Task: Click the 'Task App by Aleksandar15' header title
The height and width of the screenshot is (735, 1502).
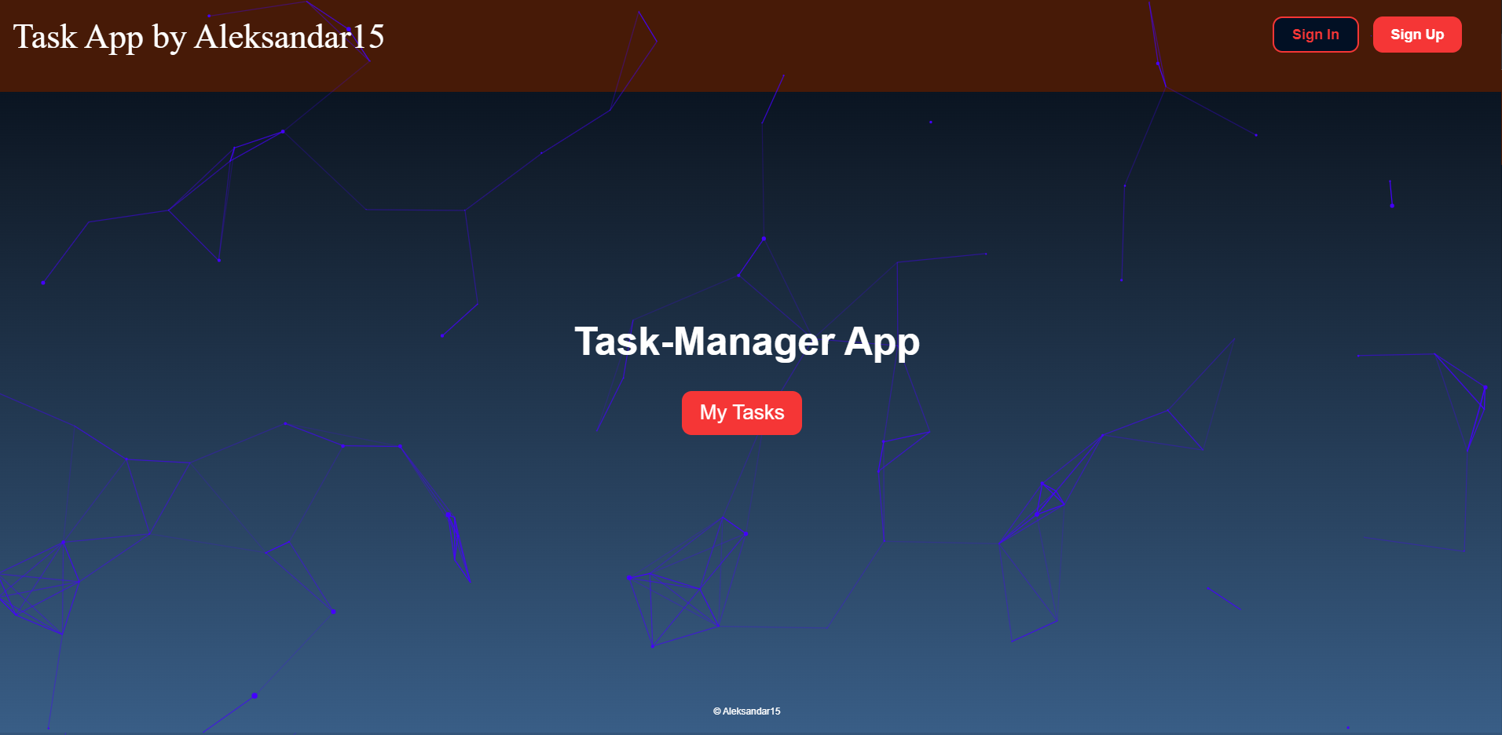Action: point(199,37)
